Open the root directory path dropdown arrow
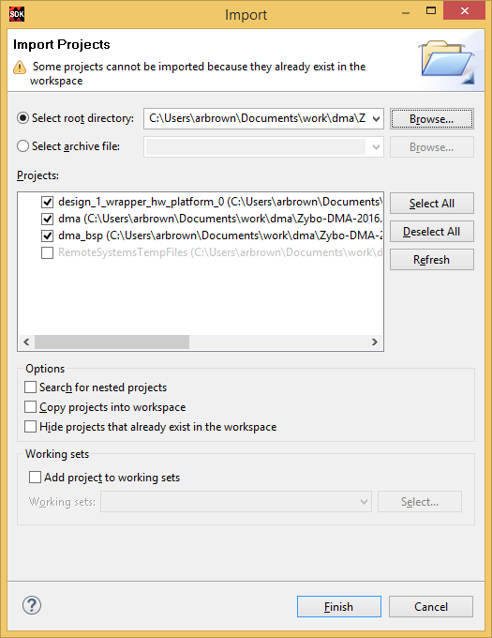Screen dimensions: 492x638 coord(376,119)
